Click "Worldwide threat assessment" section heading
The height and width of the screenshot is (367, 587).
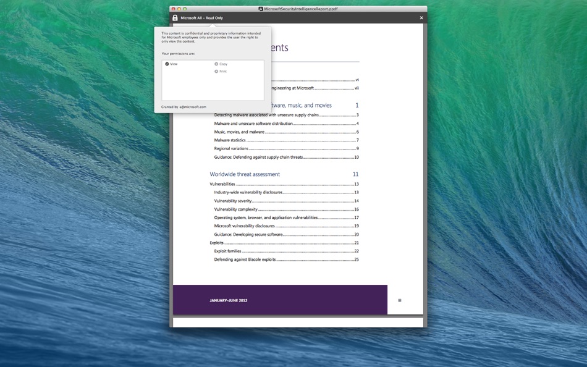(x=245, y=174)
